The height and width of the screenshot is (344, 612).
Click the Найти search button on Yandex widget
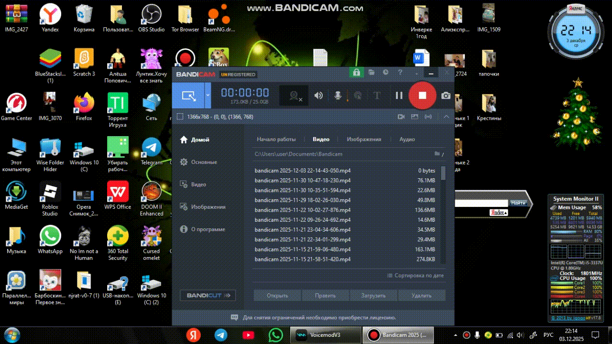tap(518, 203)
